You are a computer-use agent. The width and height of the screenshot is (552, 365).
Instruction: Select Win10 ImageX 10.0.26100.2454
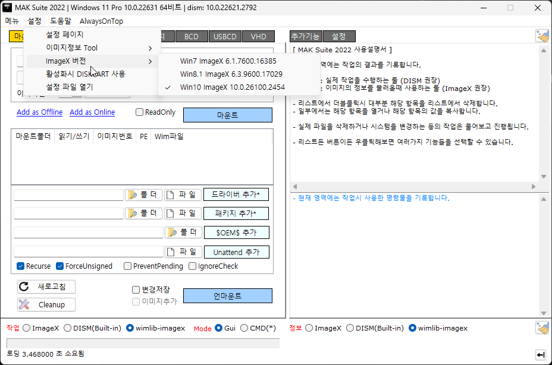(239, 87)
